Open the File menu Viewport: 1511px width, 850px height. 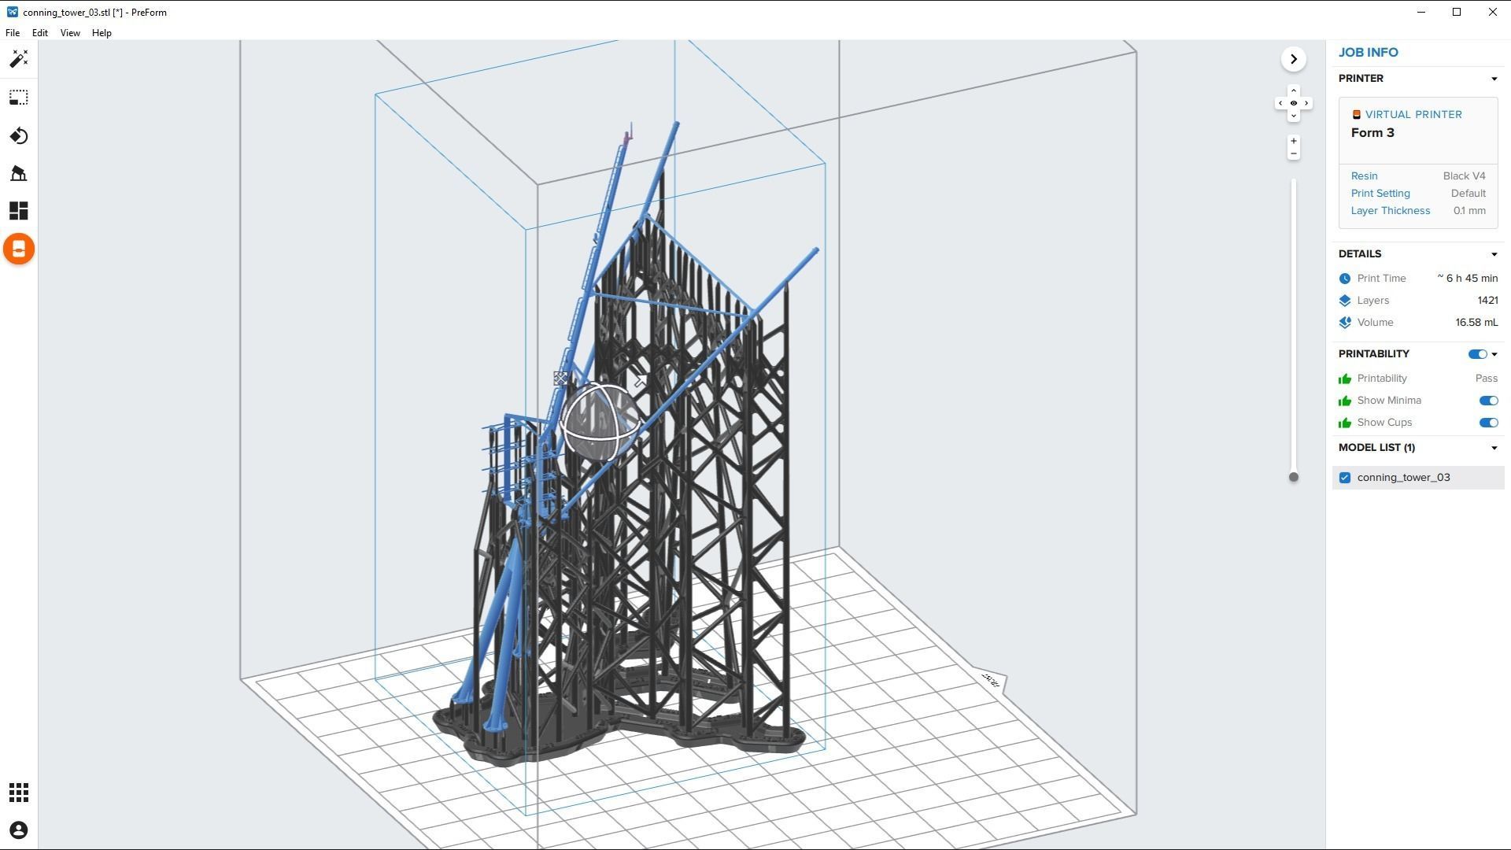pyautogui.click(x=13, y=33)
